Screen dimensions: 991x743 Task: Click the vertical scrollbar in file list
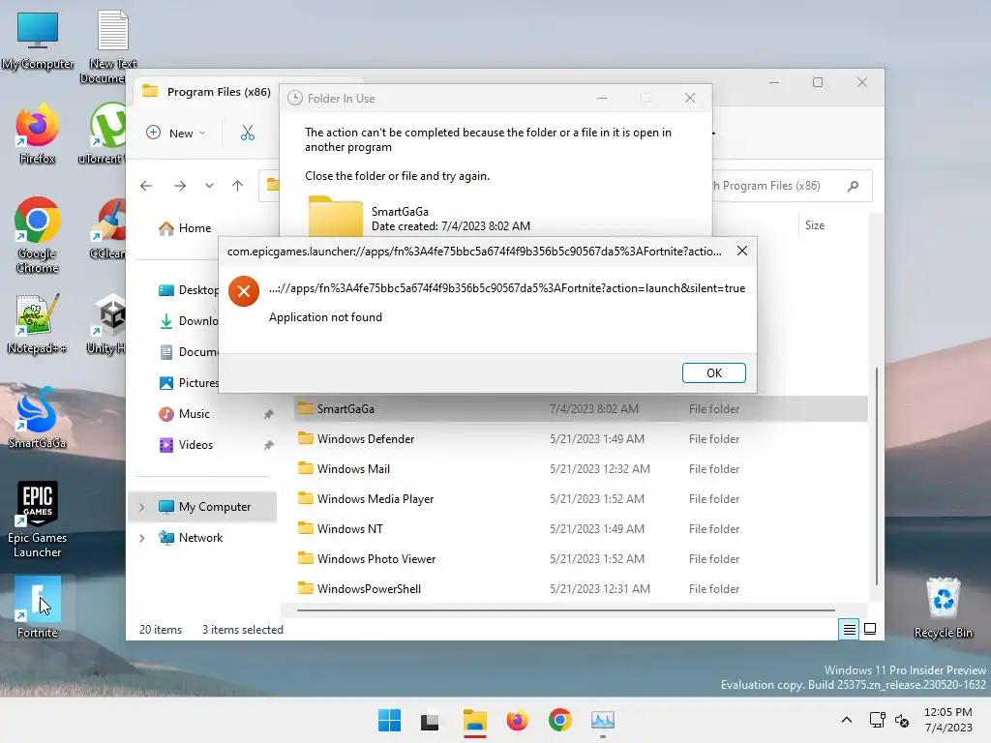coord(876,476)
